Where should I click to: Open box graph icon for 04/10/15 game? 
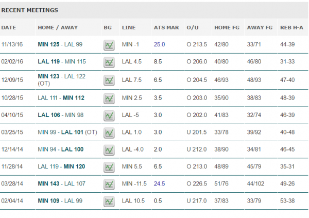109,115
